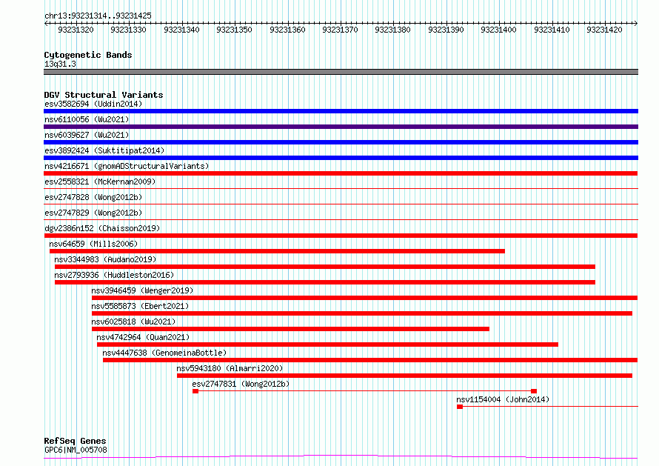Click the blue bar for esv3892424

(x=341, y=158)
